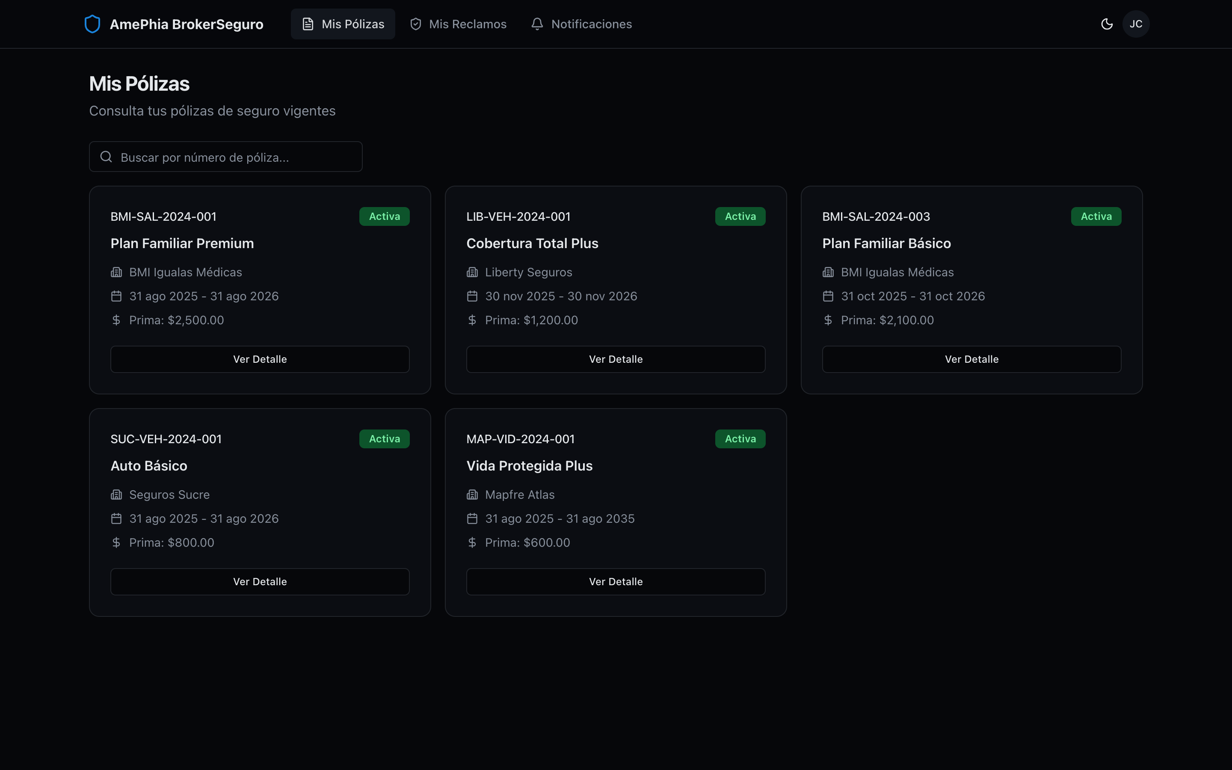Click the magnifier icon in the search box

coord(106,157)
